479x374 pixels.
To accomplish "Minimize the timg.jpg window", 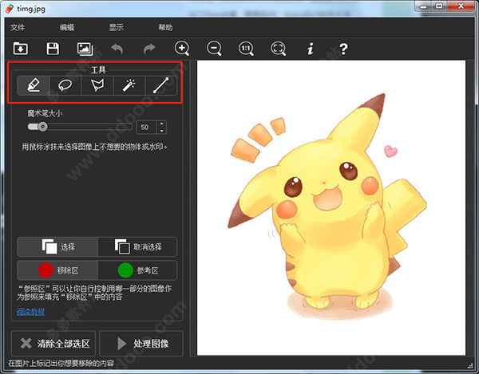I will pyautogui.click(x=423, y=6).
